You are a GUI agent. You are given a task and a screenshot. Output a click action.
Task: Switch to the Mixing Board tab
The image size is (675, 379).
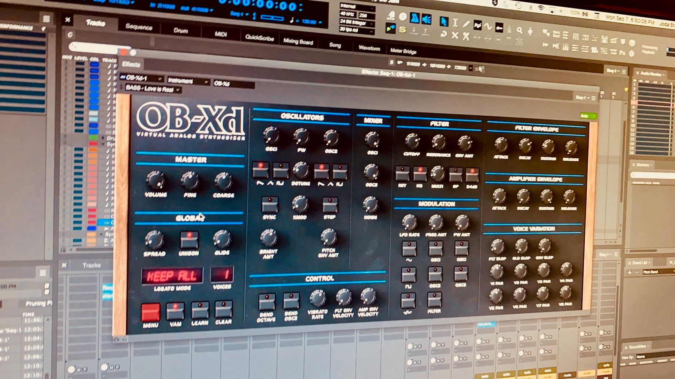[x=298, y=41]
